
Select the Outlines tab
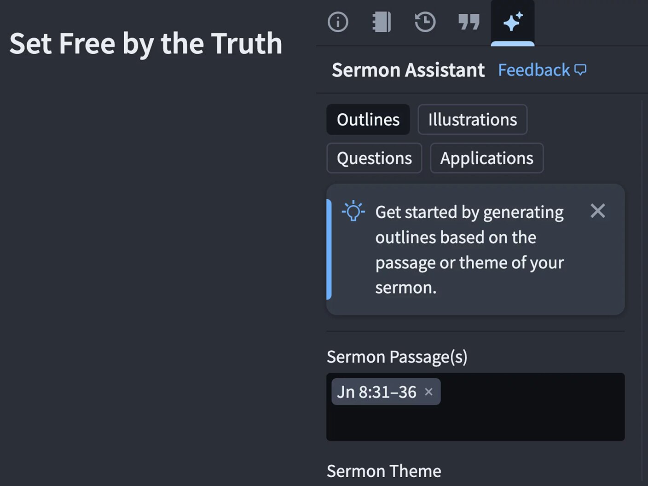click(x=368, y=120)
